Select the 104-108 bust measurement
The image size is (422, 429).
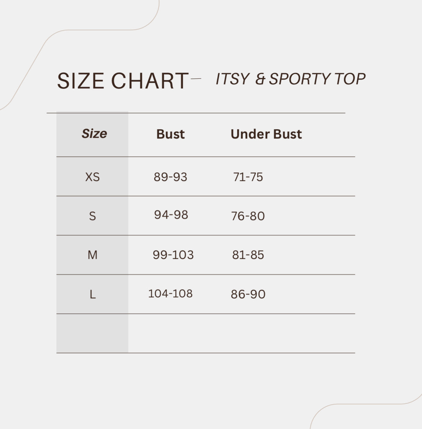click(x=170, y=294)
